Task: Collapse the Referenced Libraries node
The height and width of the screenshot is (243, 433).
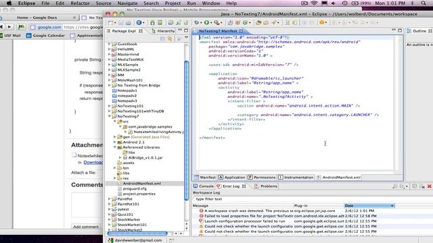Action: click(x=115, y=147)
